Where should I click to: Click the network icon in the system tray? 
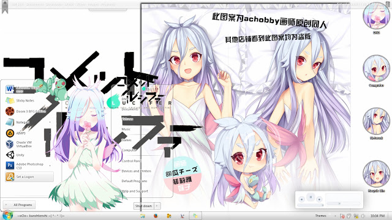[x=356, y=216]
